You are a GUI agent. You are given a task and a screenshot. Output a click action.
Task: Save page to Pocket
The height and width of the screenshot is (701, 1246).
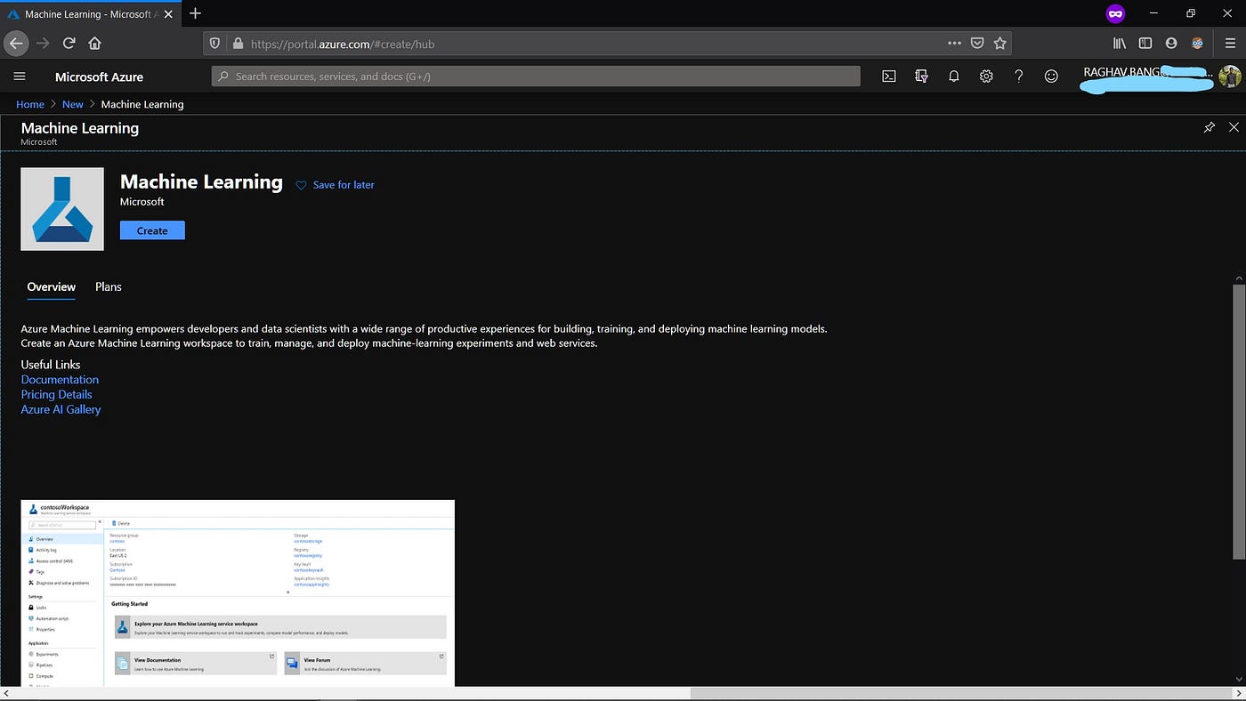click(977, 43)
